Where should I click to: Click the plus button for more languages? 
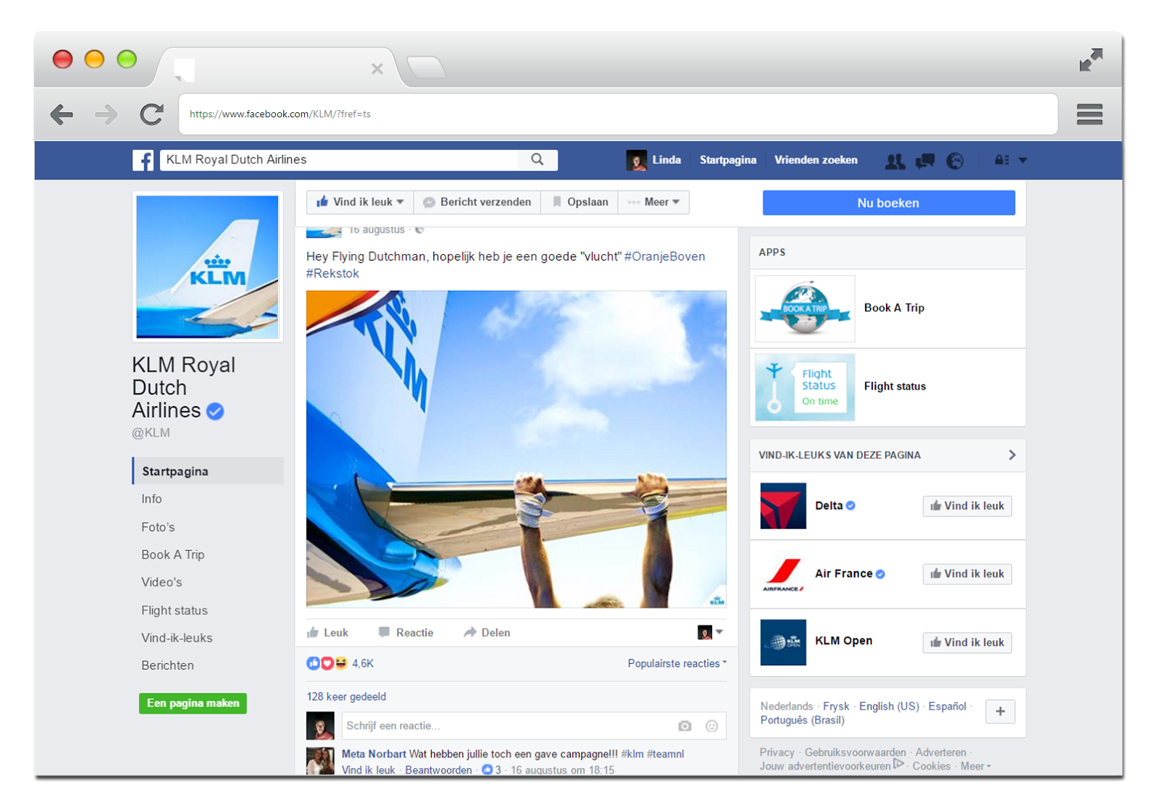pos(1000,711)
